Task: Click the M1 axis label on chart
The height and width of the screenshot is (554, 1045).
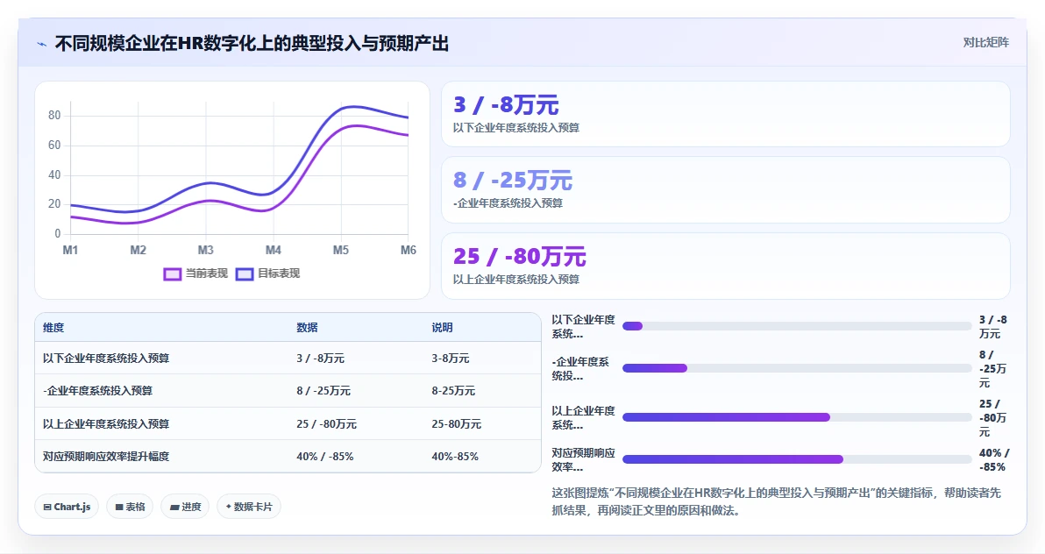Action: (x=70, y=250)
